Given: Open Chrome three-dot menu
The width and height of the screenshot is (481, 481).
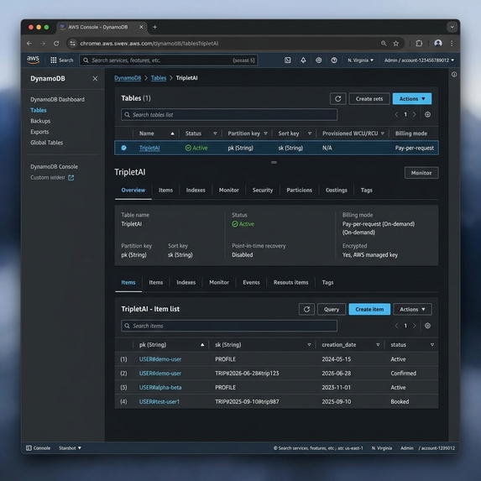Looking at the screenshot, I should [x=452, y=44].
